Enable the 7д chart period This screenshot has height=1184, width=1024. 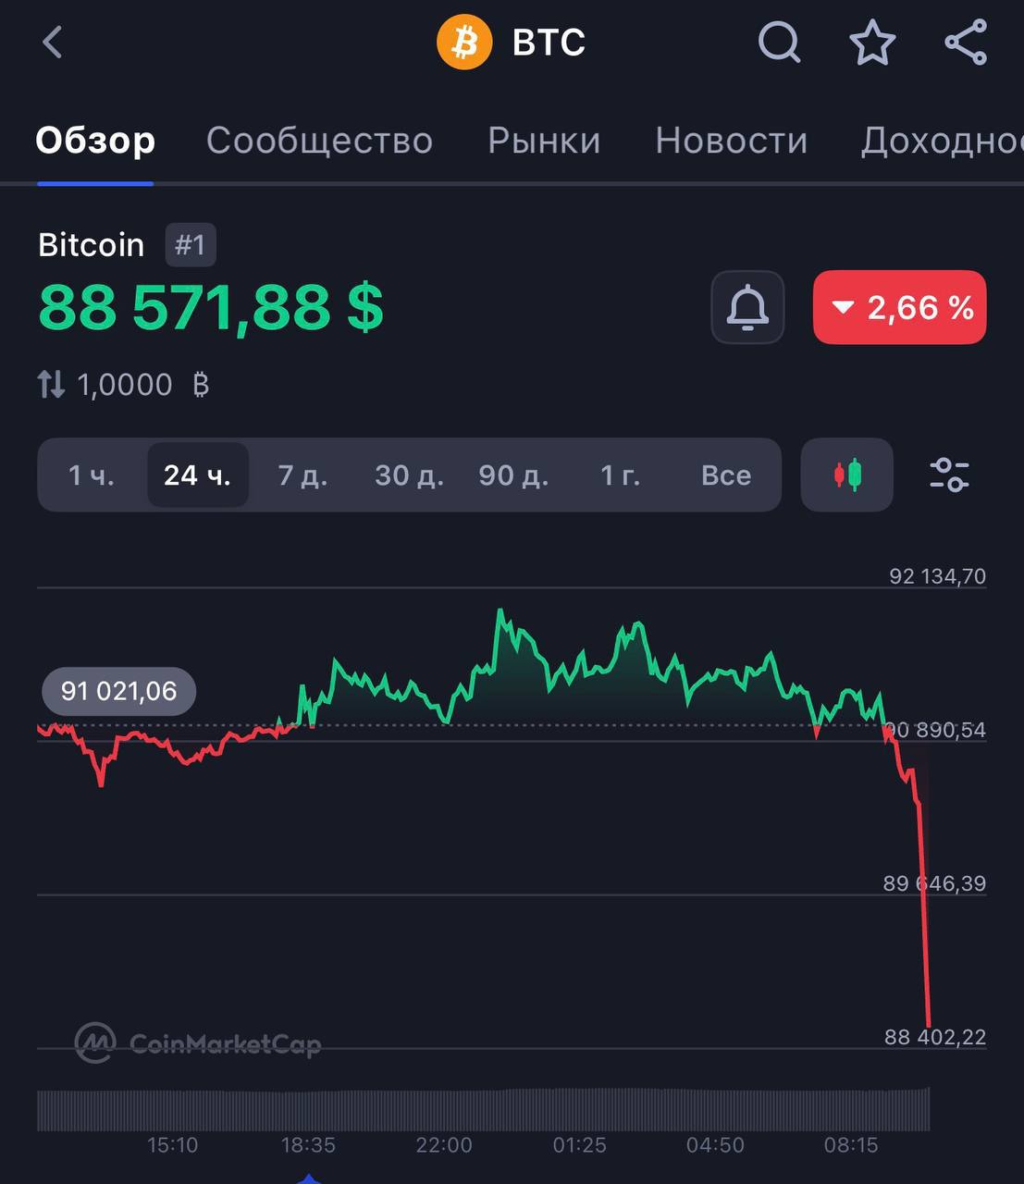(x=302, y=475)
